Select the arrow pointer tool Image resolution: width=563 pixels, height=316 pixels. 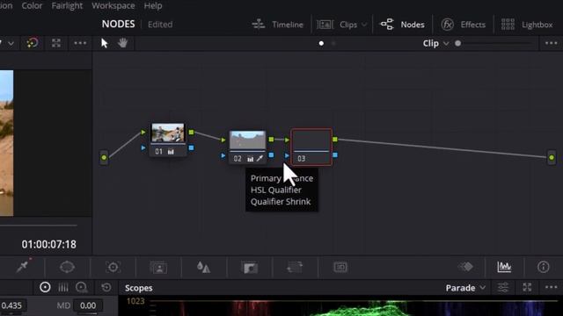pyautogui.click(x=104, y=43)
